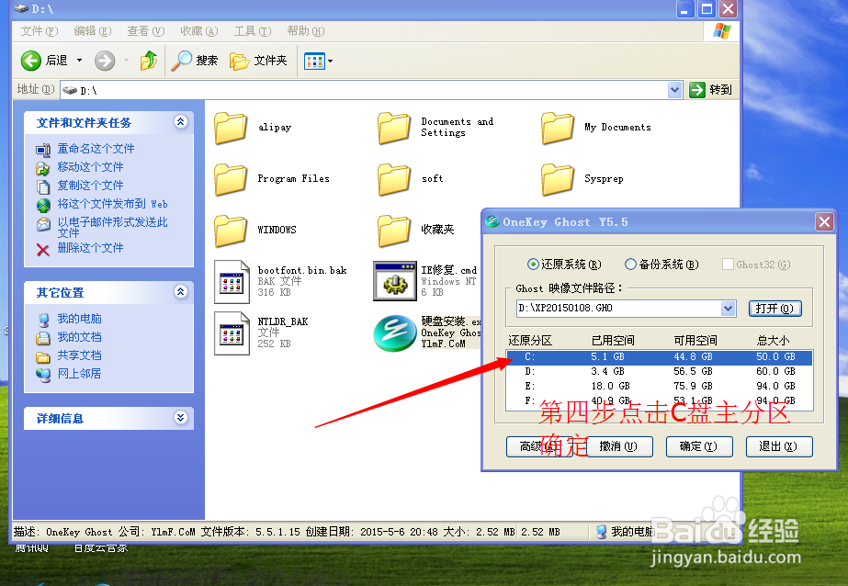The width and height of the screenshot is (848, 586).
Task: Click 删除这个文件 link
Action: click(x=90, y=248)
